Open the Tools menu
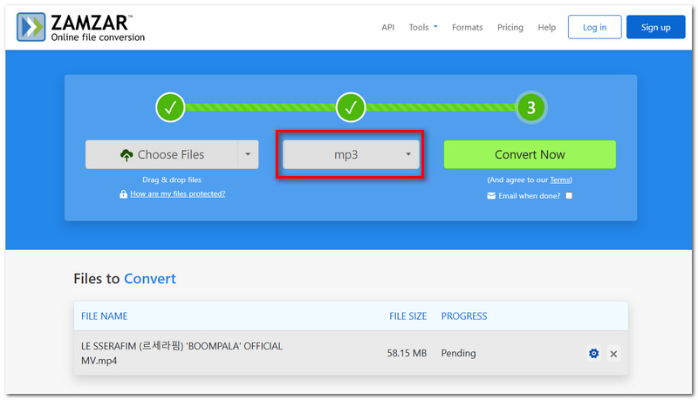This screenshot has height=400, width=698. pyautogui.click(x=423, y=27)
